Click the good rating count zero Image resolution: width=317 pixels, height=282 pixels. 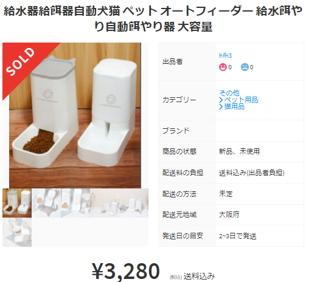click(230, 67)
